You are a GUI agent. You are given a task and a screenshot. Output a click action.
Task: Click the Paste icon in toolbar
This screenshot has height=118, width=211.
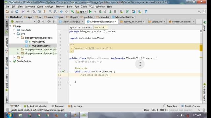44,12
